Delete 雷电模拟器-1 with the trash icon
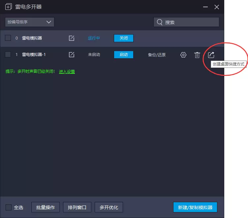The image size is (248, 218). click(x=197, y=55)
